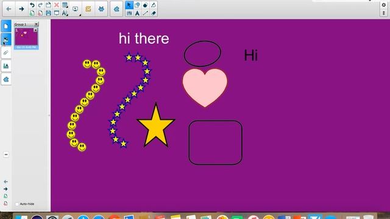Image resolution: width=390 pixels, height=219 pixels.
Task: Add a new page from the top toolbar
Action: click(32, 13)
